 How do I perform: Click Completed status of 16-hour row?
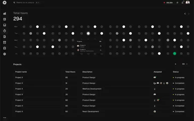(x=179, y=83)
